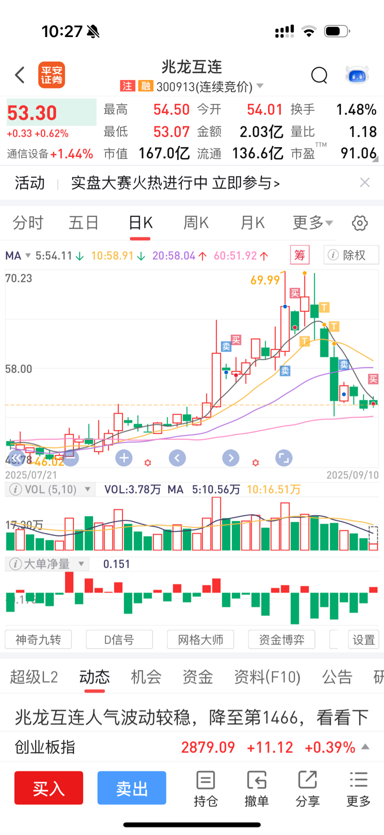Zoom out chart with minus icon
The width and height of the screenshot is (384, 835).
70,457
